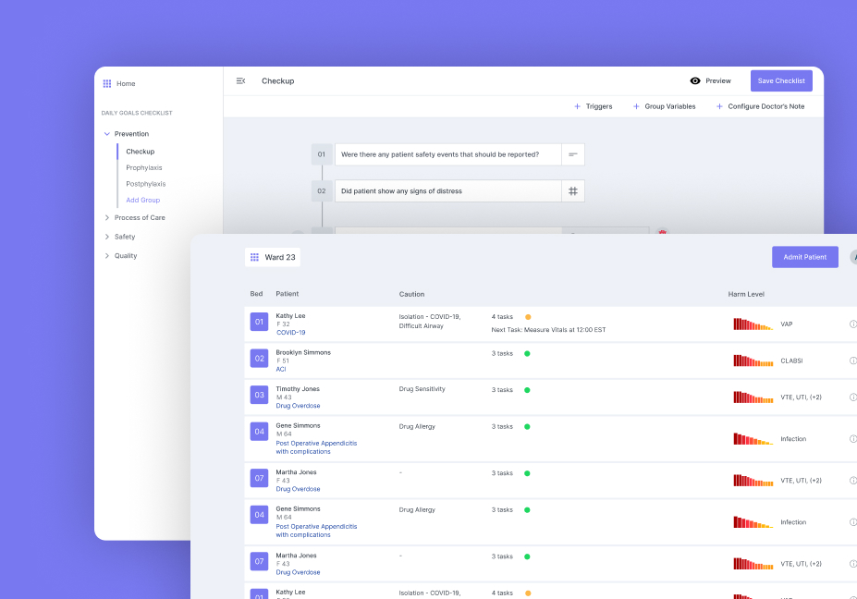Edit question 02 signs of distress field
Screen dimensions: 857x599
(448, 191)
